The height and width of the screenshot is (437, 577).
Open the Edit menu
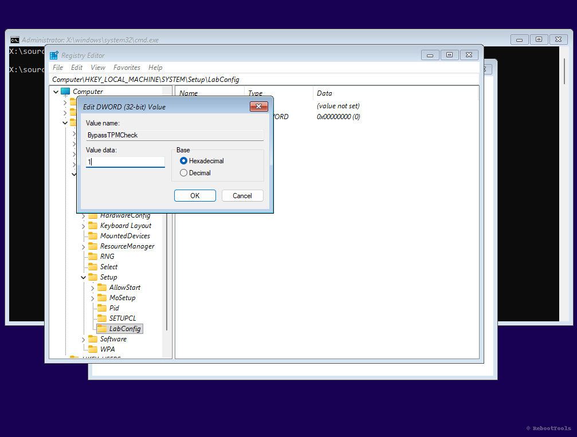click(77, 68)
